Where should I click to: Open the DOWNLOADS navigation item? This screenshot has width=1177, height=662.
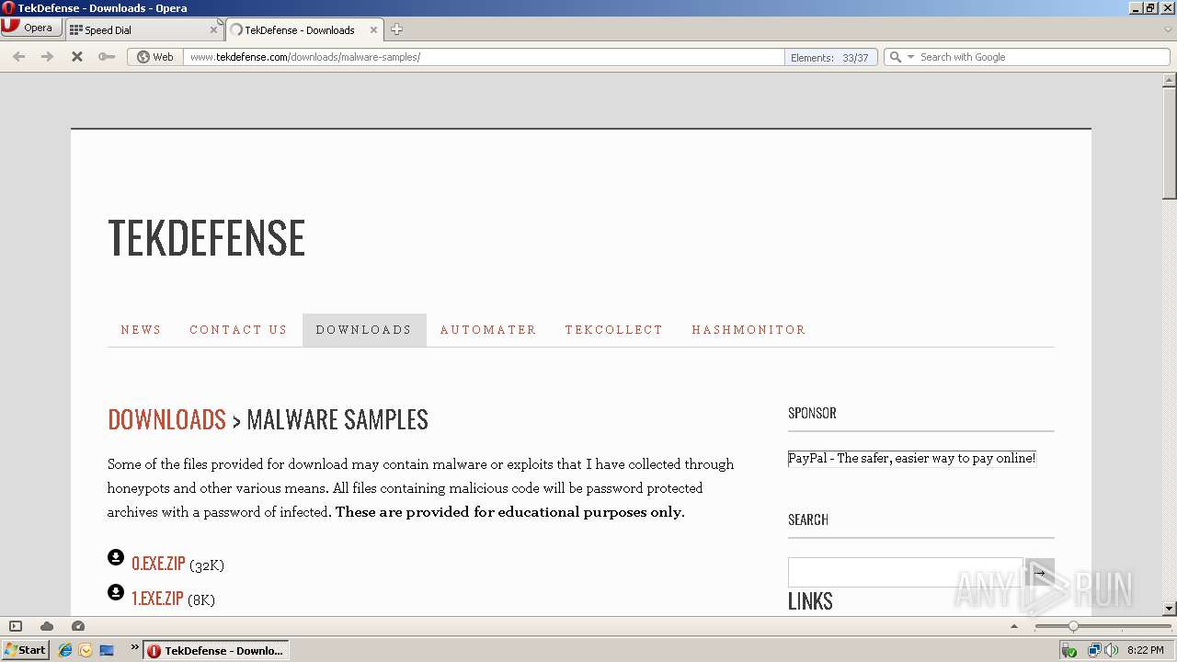click(x=364, y=329)
